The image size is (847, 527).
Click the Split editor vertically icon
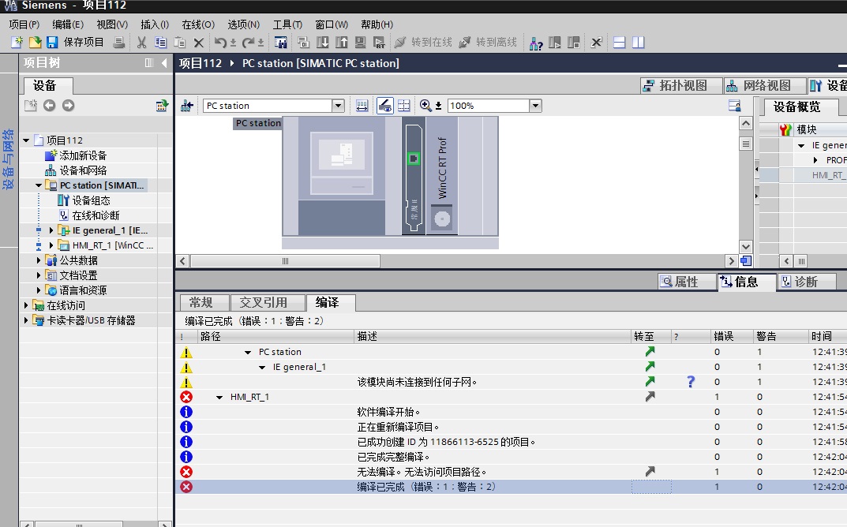tap(639, 42)
